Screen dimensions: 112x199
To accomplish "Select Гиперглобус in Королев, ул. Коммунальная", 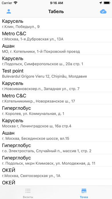I will tap(56, 111).
